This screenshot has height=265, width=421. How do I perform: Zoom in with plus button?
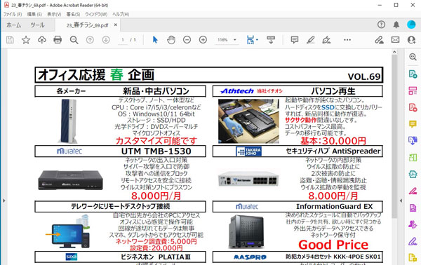coord(203,40)
